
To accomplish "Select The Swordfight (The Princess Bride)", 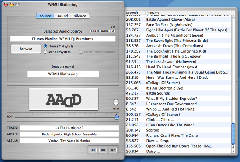I will (178, 41).
